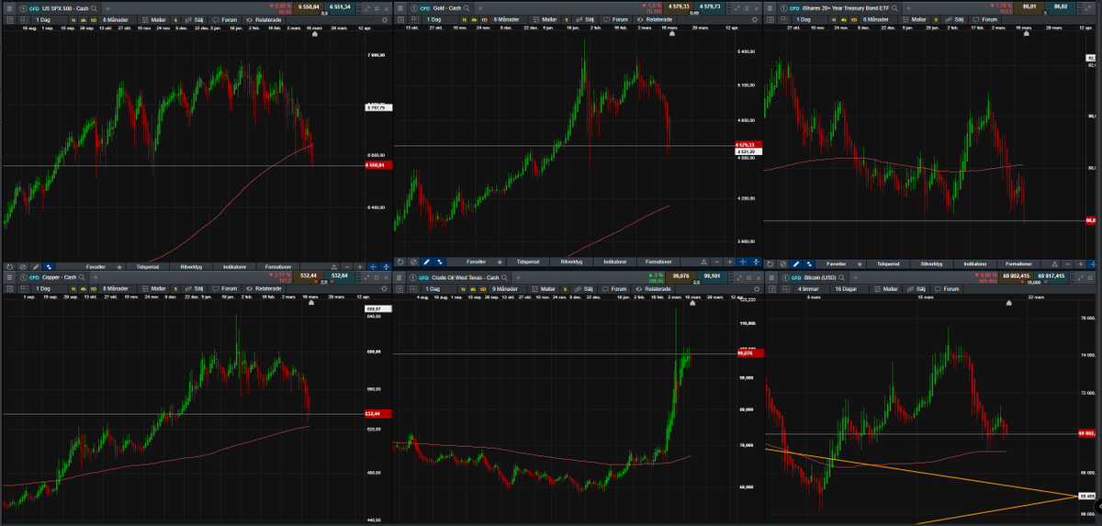The height and width of the screenshot is (526, 1102).
Task: Click the SPX 500 sell price 6 550,84
Action: point(309,7)
